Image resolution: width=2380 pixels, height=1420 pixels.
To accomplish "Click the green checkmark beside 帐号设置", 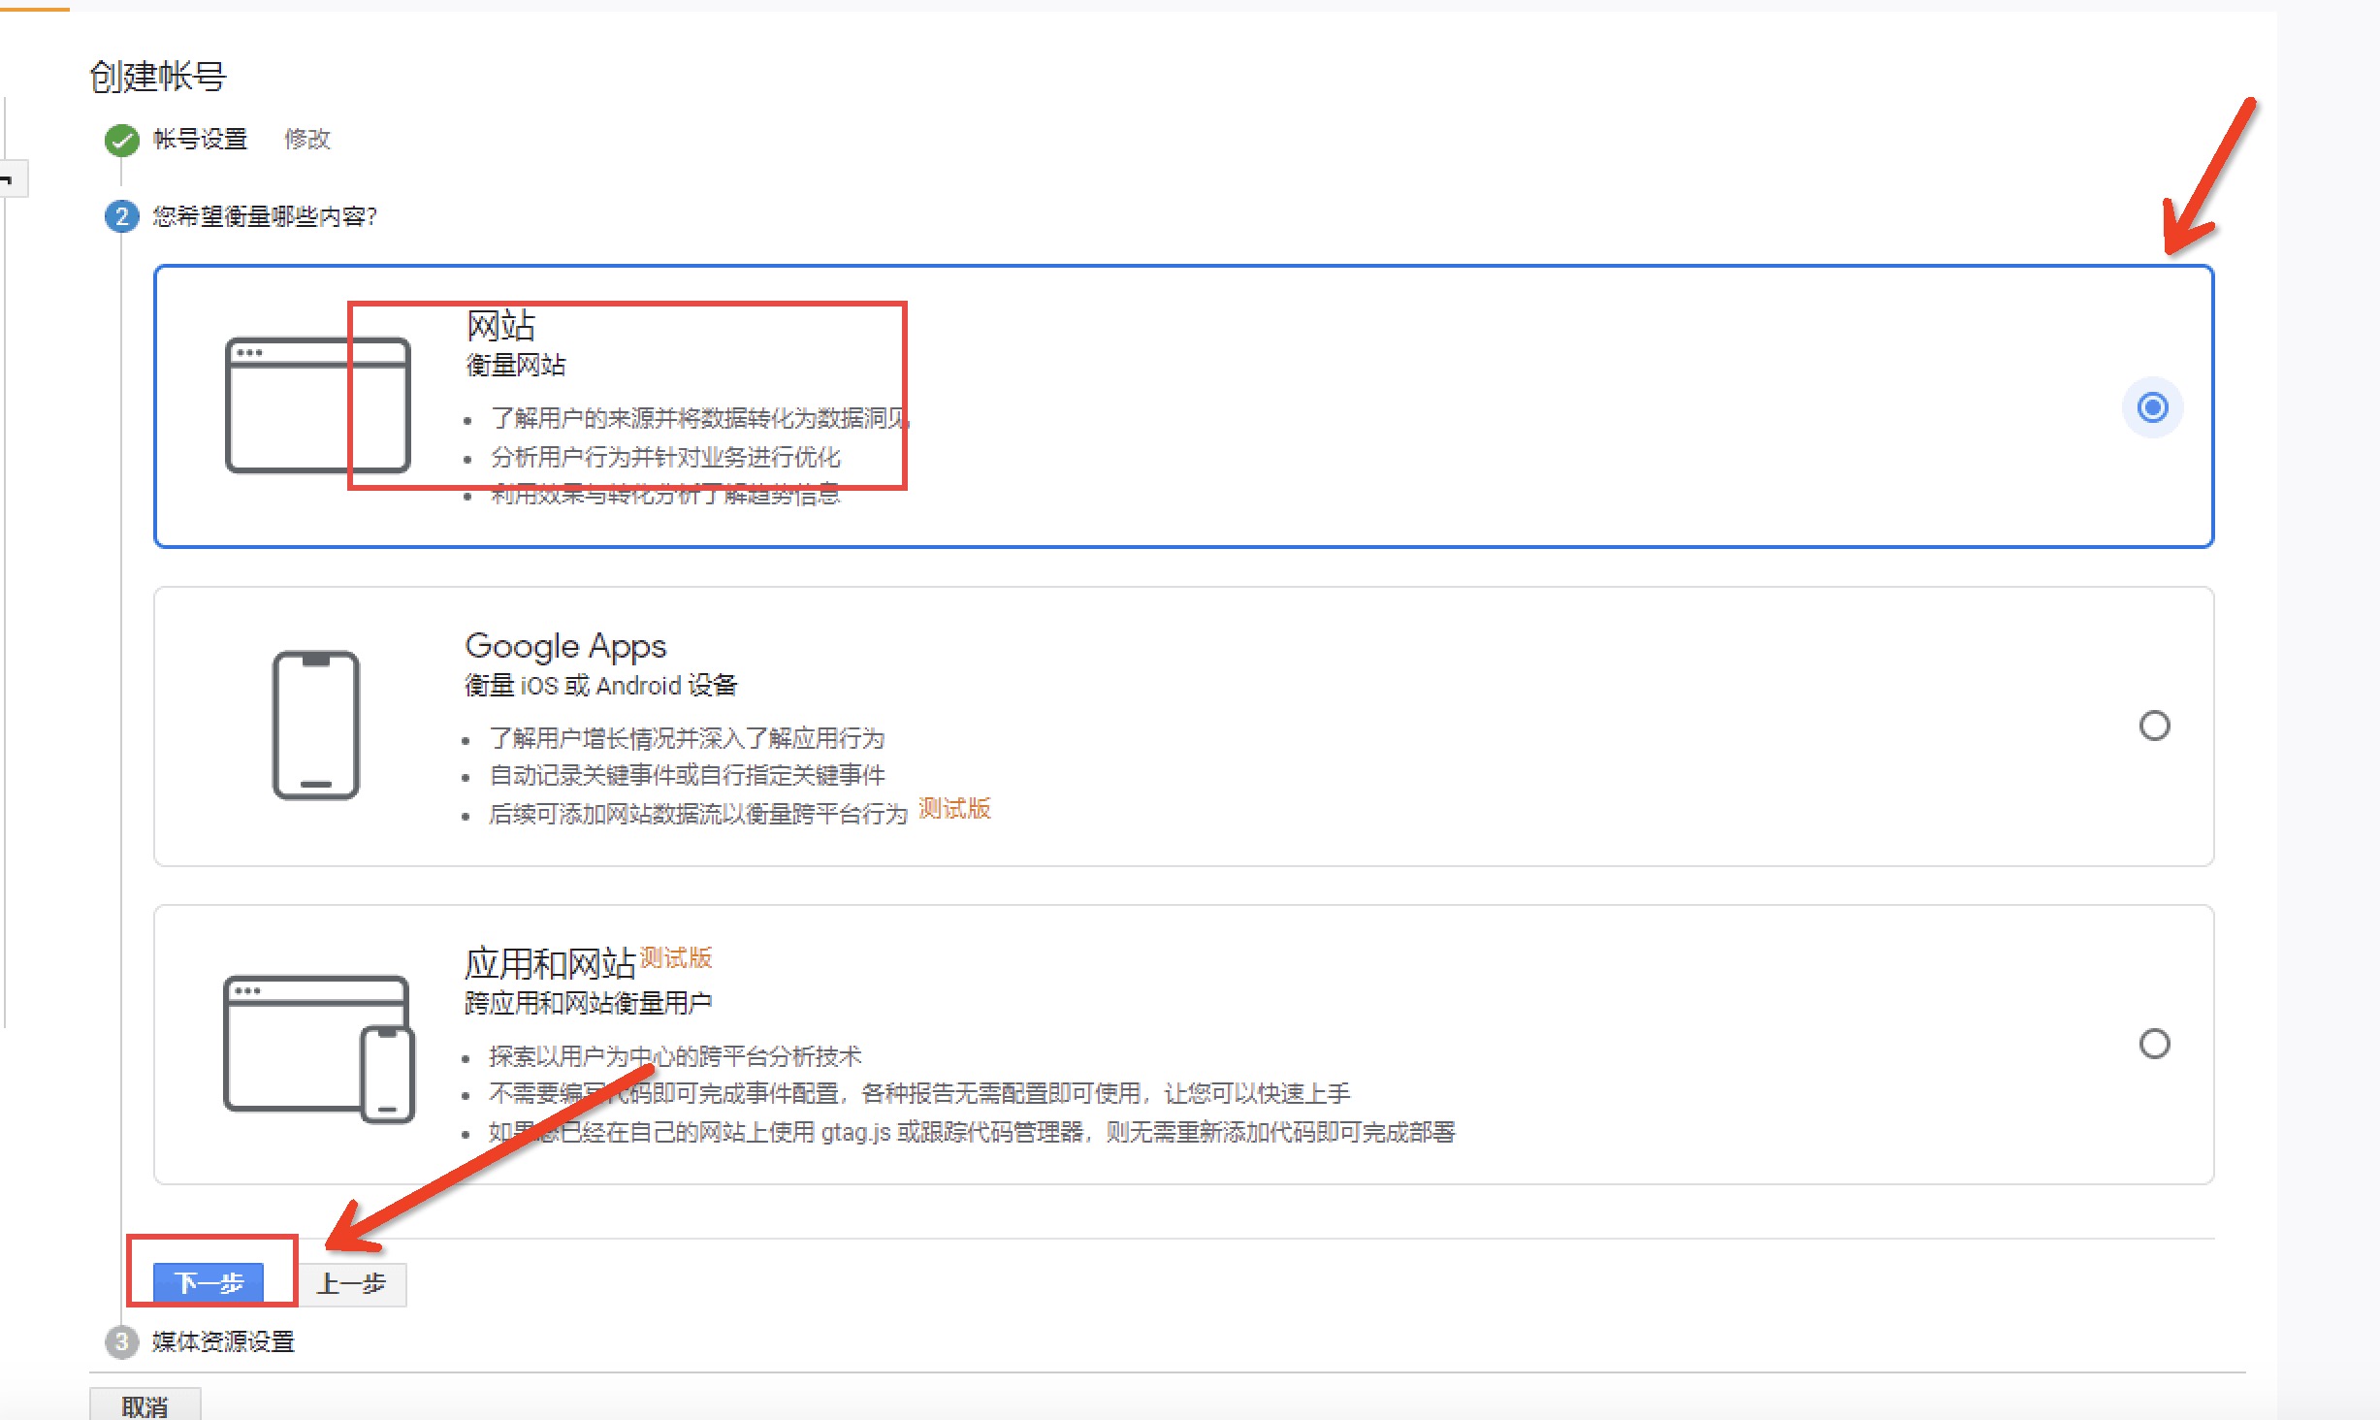I will 122,140.
